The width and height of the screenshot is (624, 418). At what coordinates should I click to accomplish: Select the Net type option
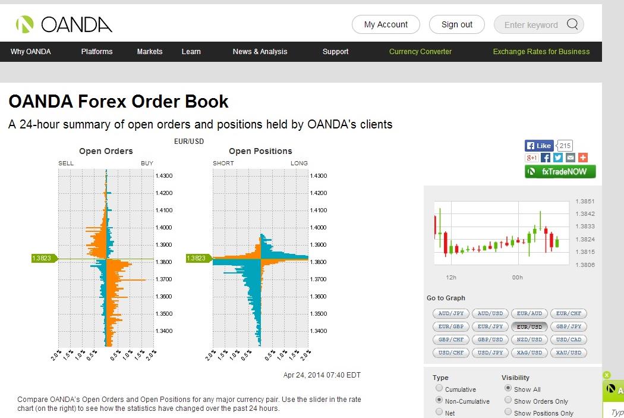(x=439, y=411)
